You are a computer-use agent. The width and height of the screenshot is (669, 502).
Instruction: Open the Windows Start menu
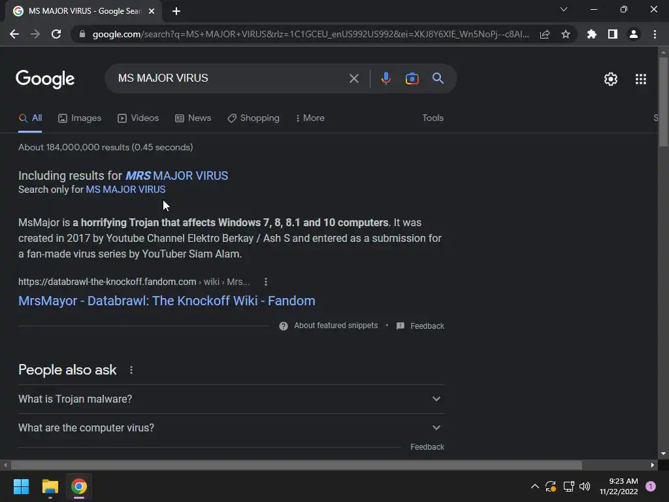(x=21, y=486)
